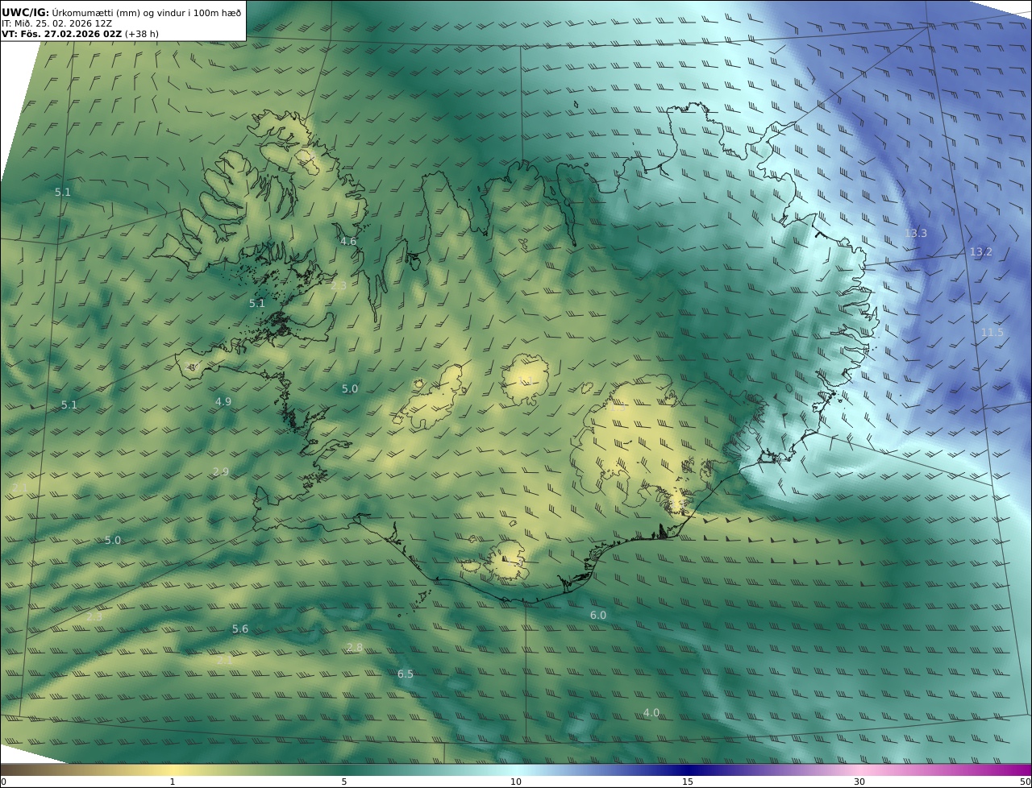Click the 2.8 value label
This screenshot has width=1032, height=788.
355,648
